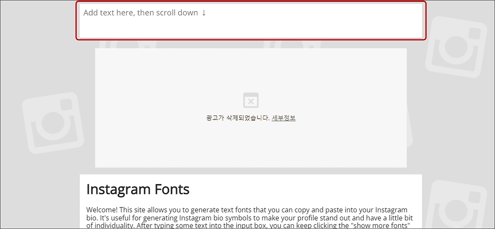Focus the "Add text here" input box
Screen dimensions: 495x229
click(251, 21)
